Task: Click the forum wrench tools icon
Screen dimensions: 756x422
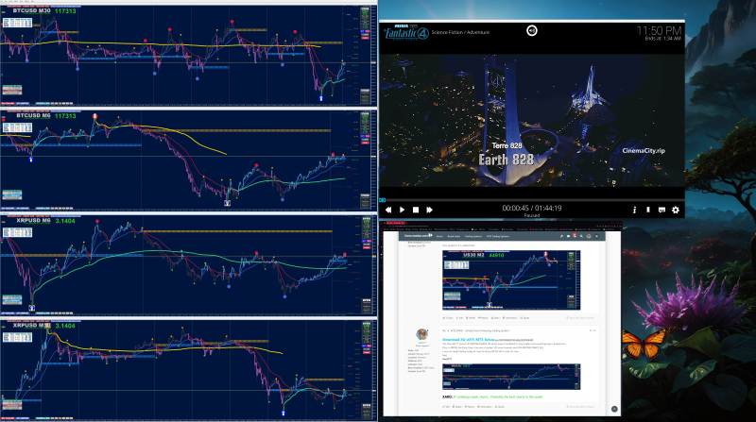Action: [561, 236]
